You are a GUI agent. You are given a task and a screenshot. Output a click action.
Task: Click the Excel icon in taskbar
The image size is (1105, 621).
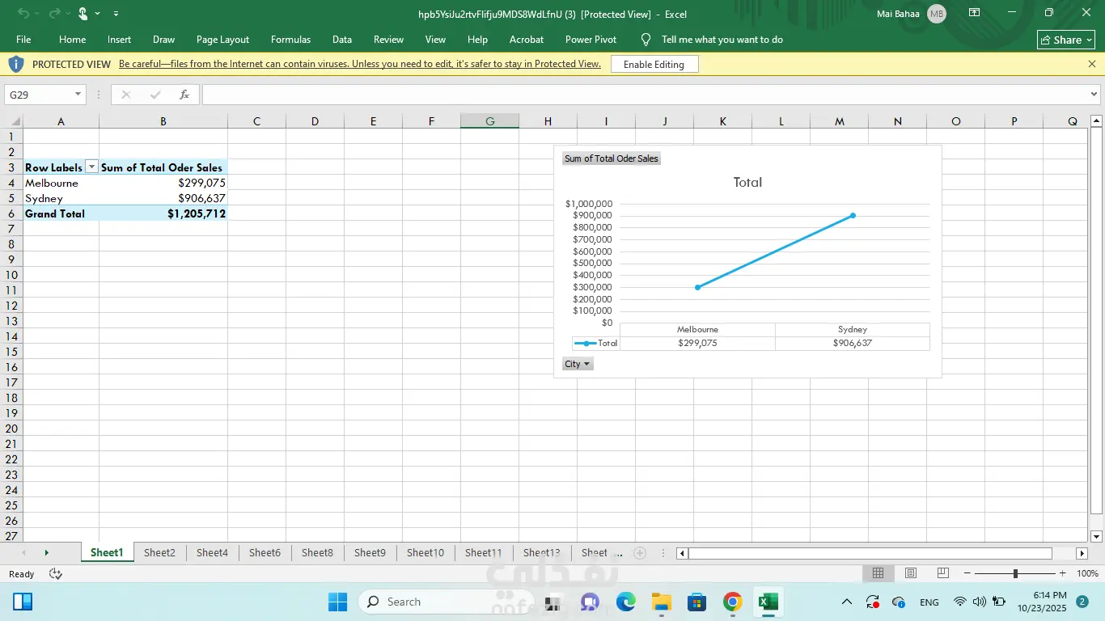(768, 602)
